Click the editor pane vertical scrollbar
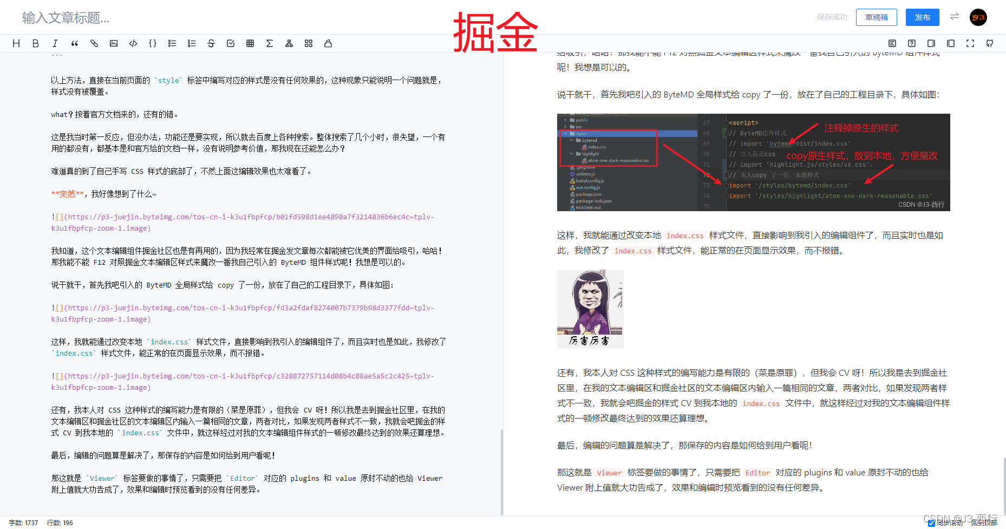1006x529 pixels. point(502,471)
